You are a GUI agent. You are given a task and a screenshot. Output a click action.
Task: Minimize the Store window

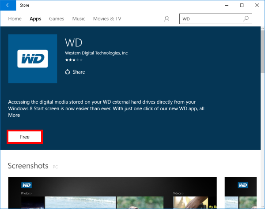click(x=227, y=5)
